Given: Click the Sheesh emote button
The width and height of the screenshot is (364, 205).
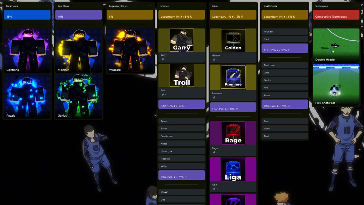Looking at the screenshot, I should tap(181, 192).
